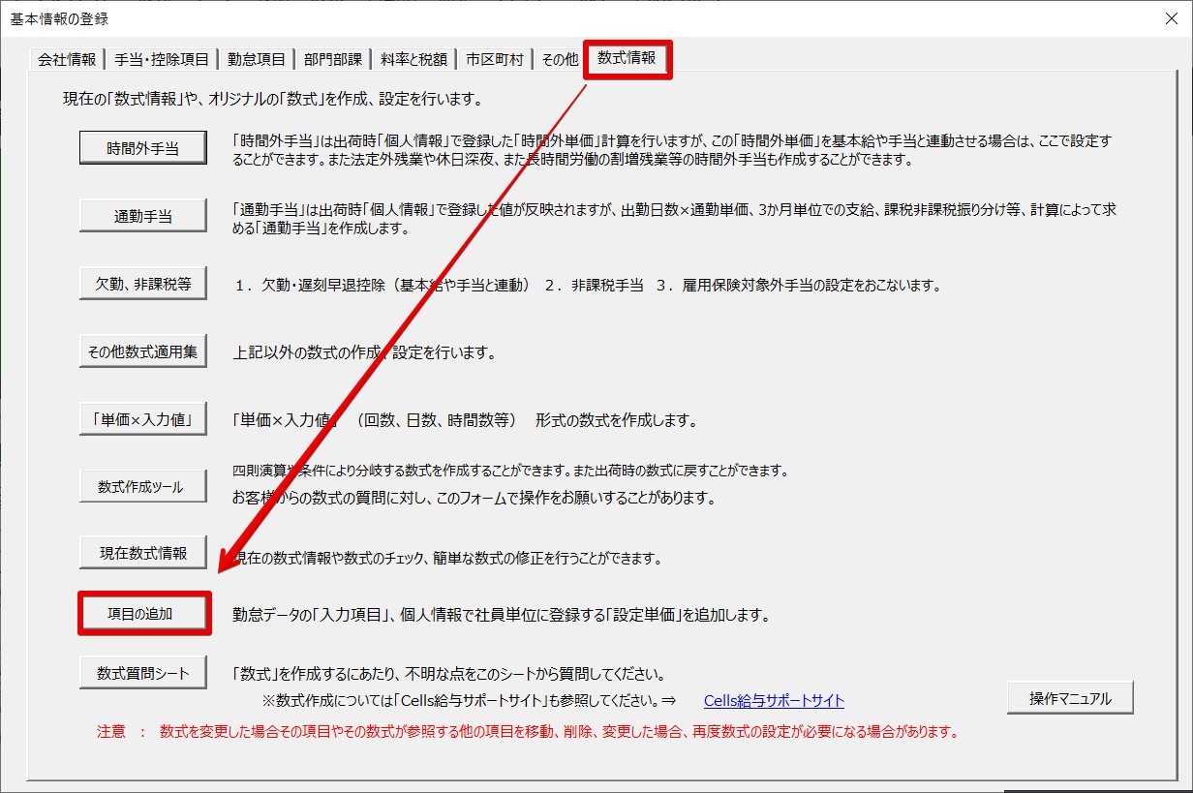Open the 手当・控除項目 tab
Image resolution: width=1193 pixels, height=793 pixels.
point(162,60)
